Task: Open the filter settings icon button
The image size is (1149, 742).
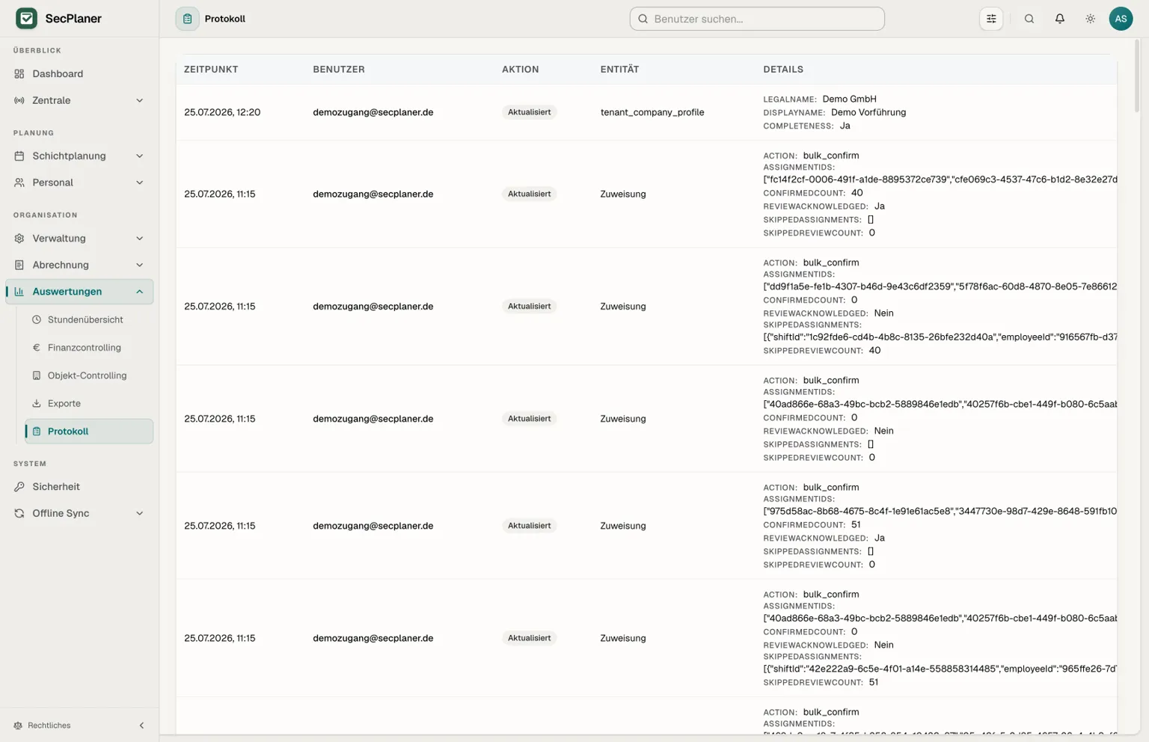Action: [991, 19]
